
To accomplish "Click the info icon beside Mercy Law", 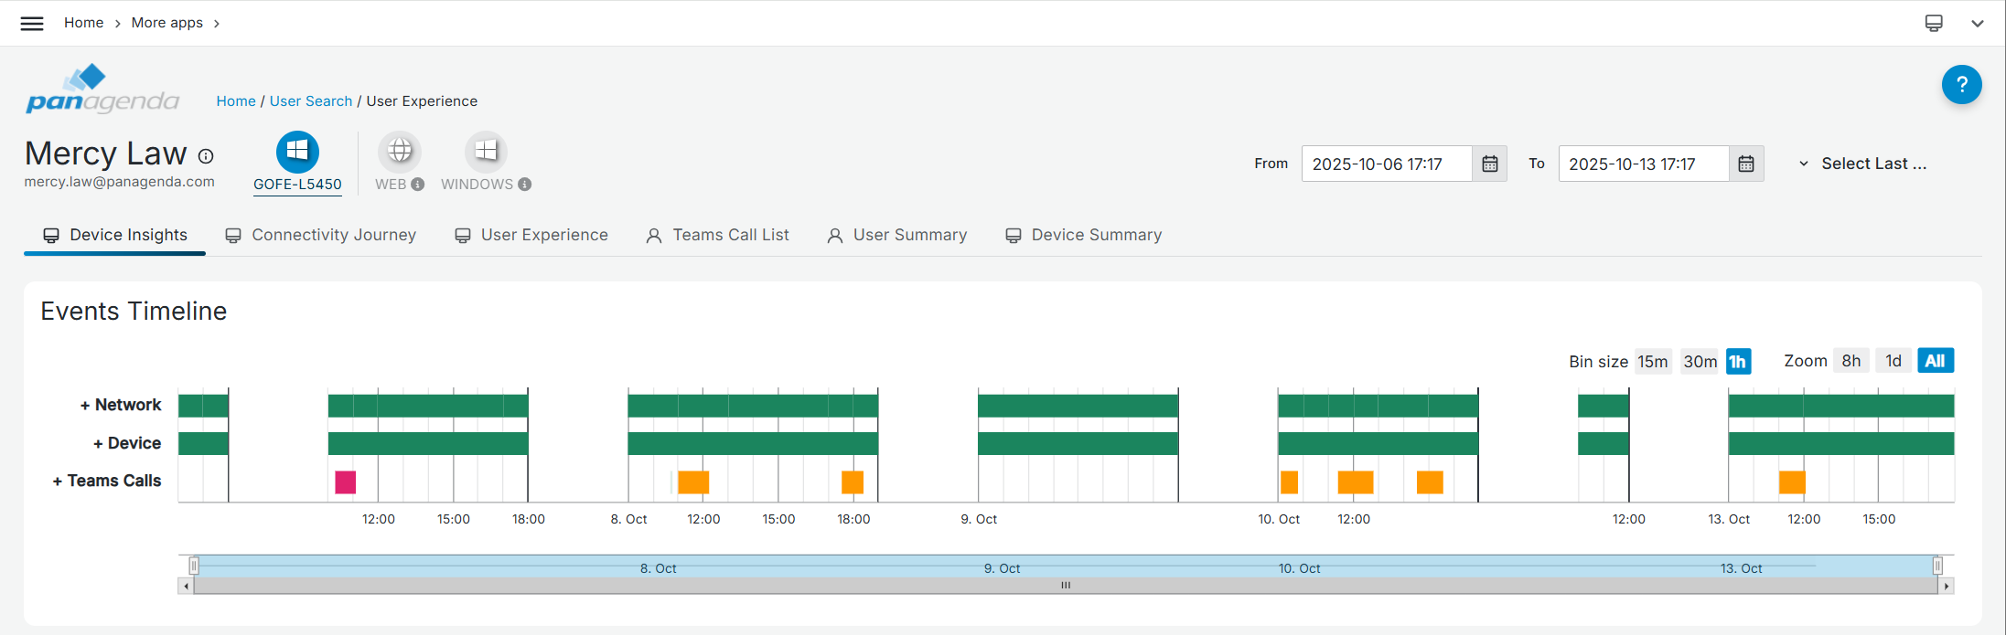I will [207, 156].
